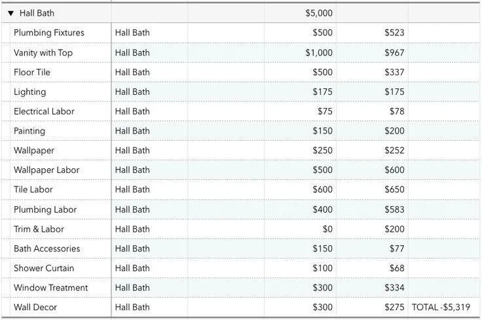
Task: Click the Bath Accessories item name
Action: click(x=46, y=249)
